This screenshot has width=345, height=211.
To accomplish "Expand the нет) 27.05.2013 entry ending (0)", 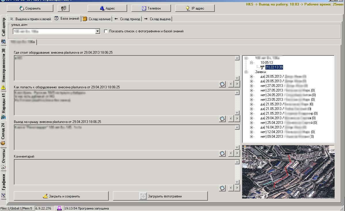I will point(252,91).
